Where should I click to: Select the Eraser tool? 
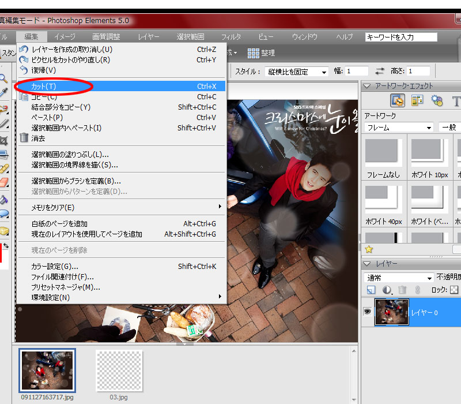pyautogui.click(x=4, y=182)
